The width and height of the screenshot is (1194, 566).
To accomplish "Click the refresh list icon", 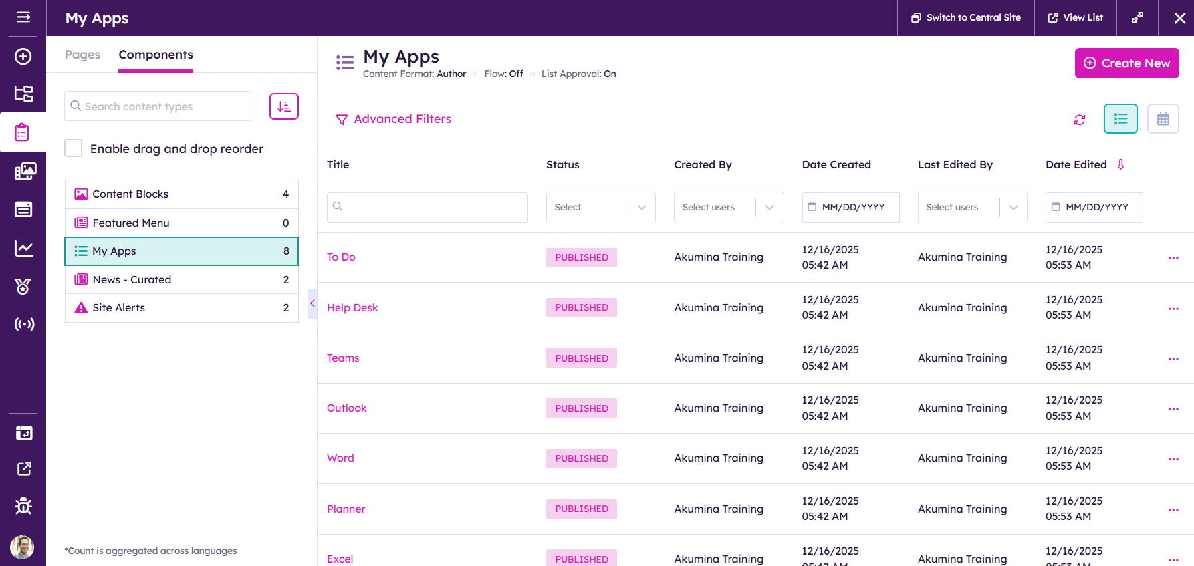I will 1079,120.
